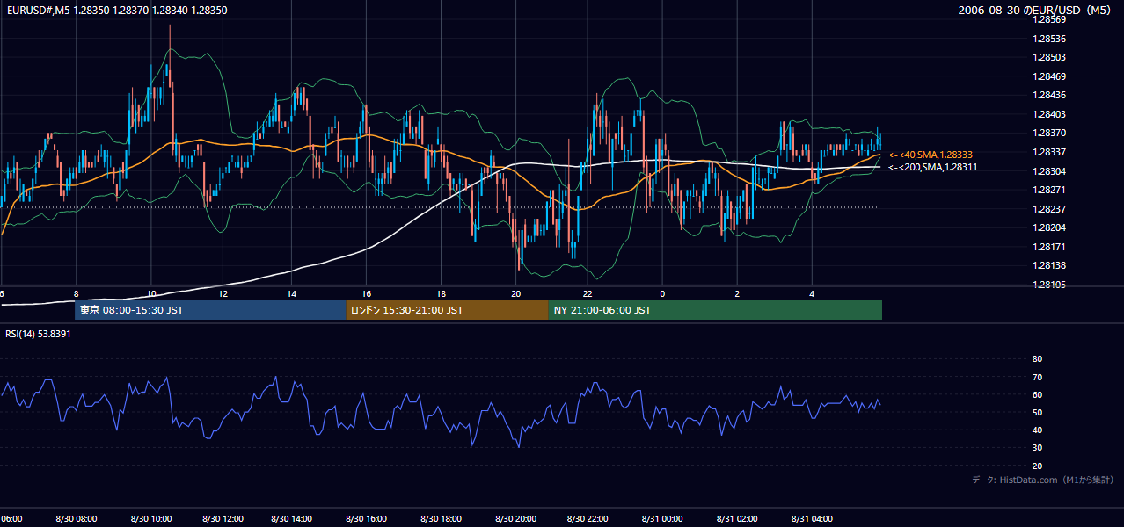This screenshot has height=527, width=1124.
Task: Click the データ: HistData.com source credit
Action: click(x=1043, y=480)
